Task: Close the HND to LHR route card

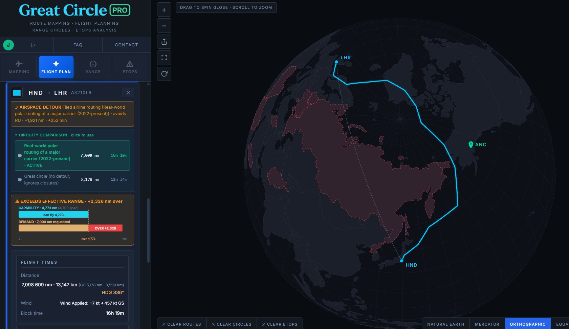Action: pos(128,92)
